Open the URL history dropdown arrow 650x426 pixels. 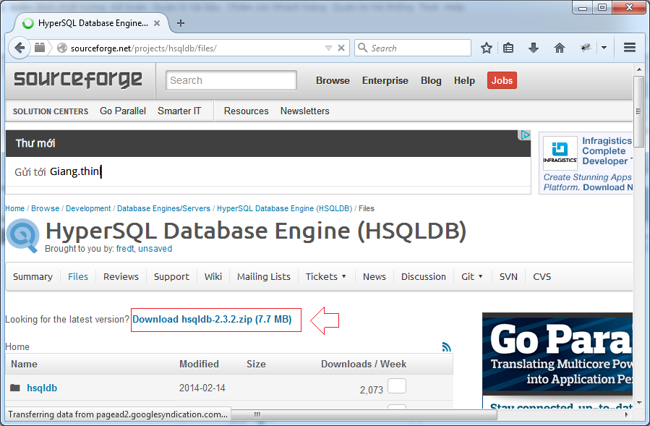(x=328, y=48)
